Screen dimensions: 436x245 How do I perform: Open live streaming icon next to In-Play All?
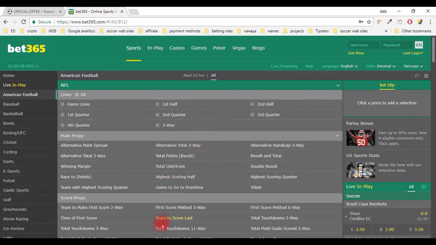424,187
